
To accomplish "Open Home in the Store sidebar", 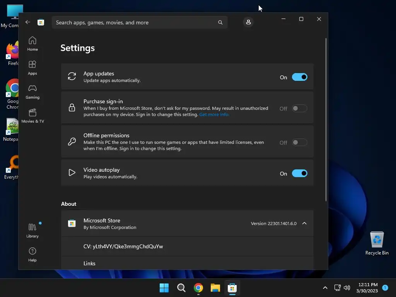I will coord(32,44).
